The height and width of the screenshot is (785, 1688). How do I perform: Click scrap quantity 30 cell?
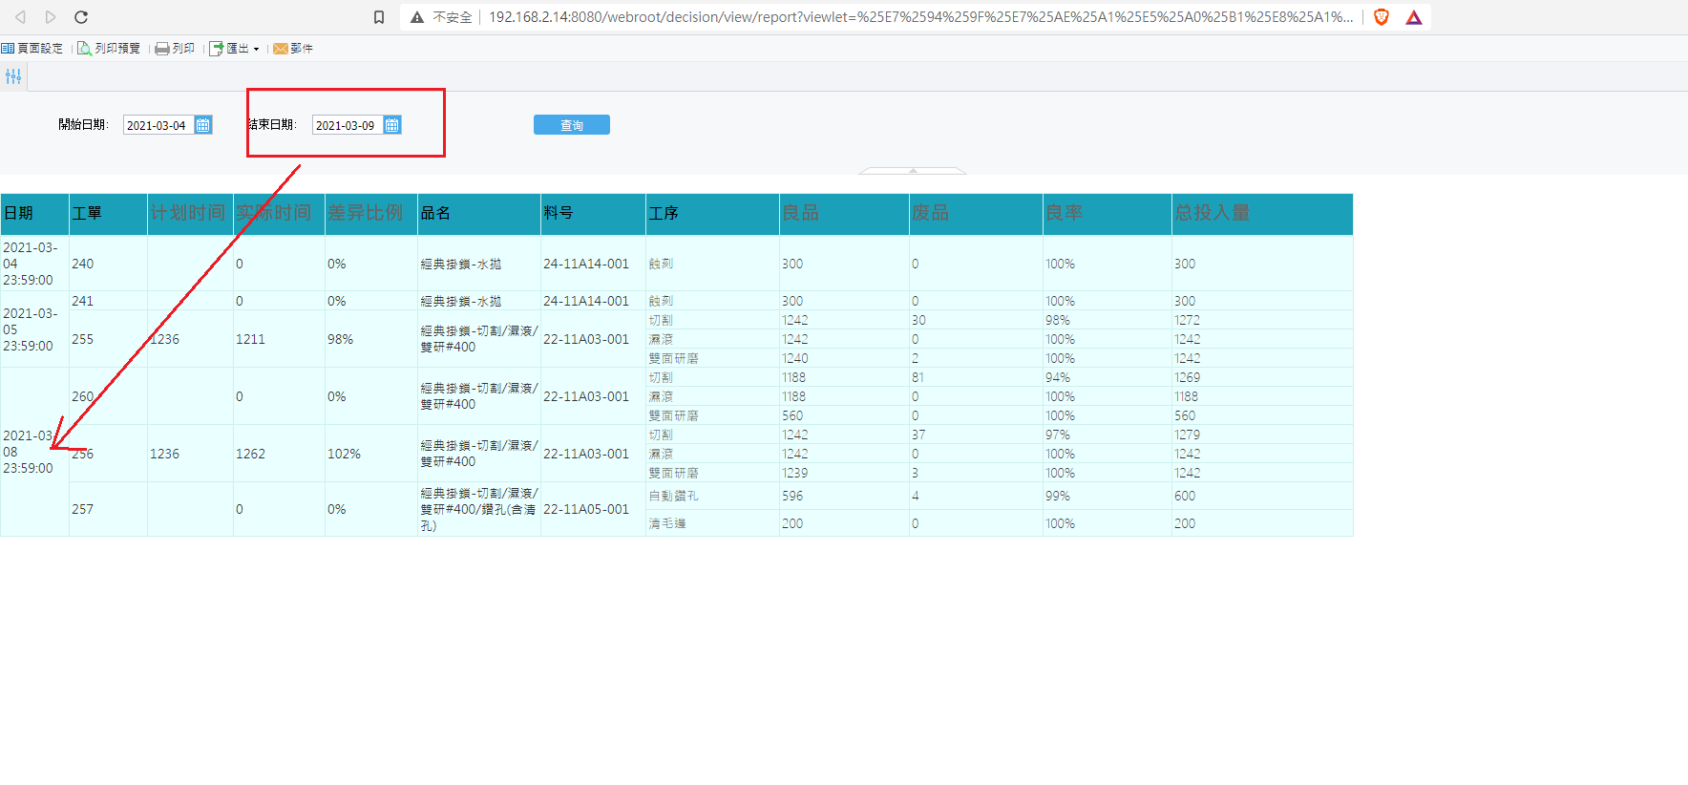coord(976,320)
